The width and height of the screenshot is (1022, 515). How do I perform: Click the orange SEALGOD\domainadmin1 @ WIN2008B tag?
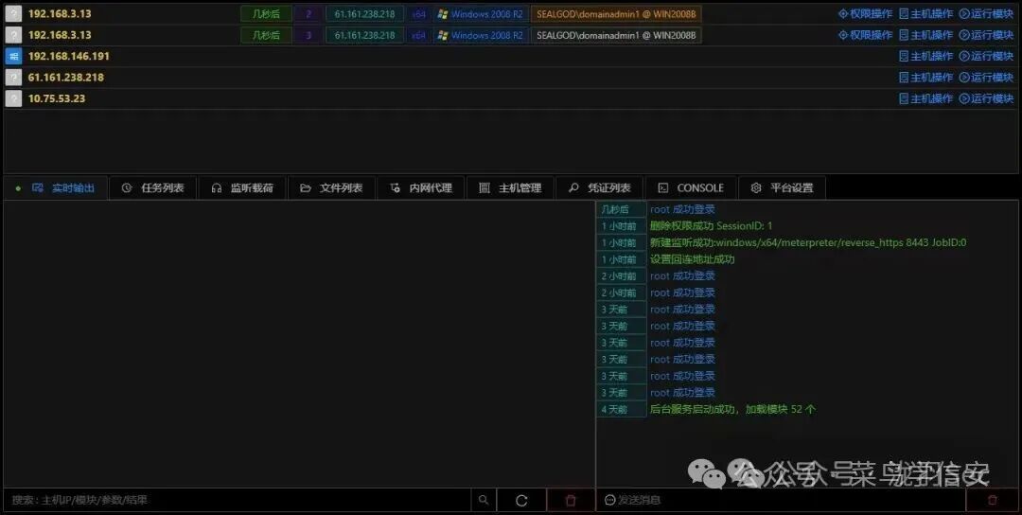[616, 13]
